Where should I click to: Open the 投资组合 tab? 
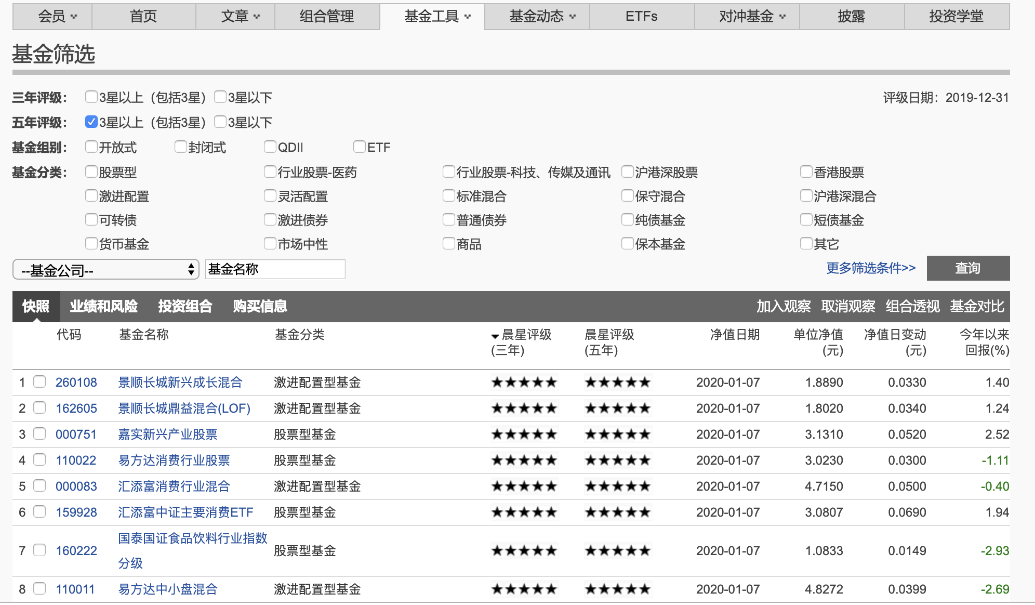click(185, 307)
